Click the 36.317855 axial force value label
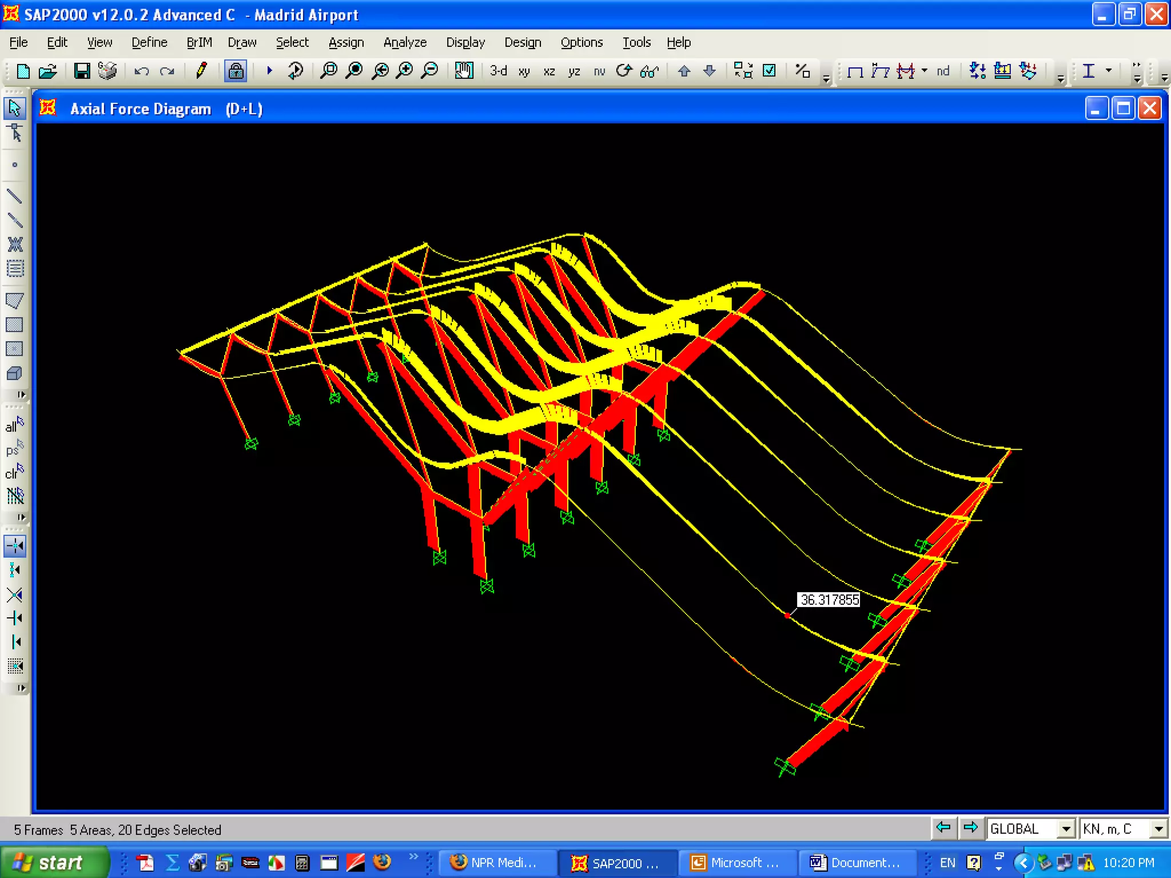 pyautogui.click(x=829, y=600)
